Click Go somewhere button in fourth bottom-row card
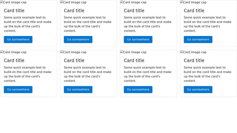The width and height of the screenshot is (237, 133). pos(198,90)
